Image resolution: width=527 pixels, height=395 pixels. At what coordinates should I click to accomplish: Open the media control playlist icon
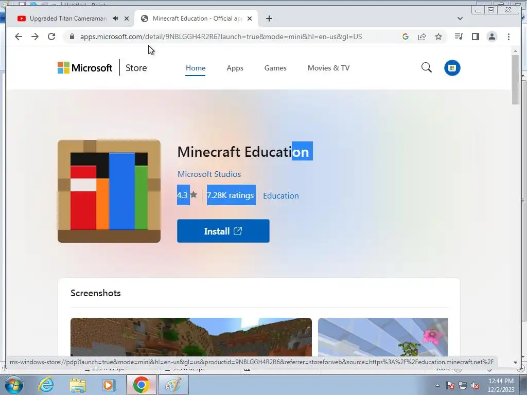click(459, 37)
